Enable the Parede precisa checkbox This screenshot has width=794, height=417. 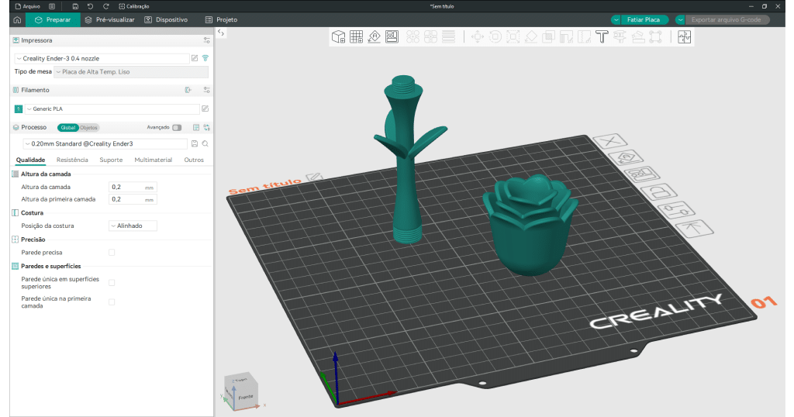[x=112, y=252]
